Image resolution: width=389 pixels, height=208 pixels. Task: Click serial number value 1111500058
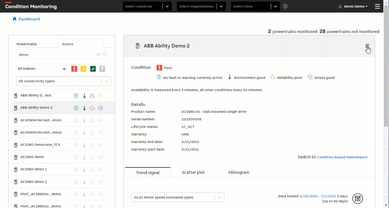point(191,119)
